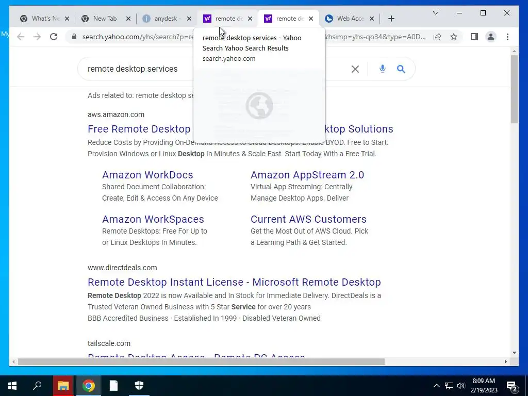Open Amazon WorkDocs link

point(147,175)
